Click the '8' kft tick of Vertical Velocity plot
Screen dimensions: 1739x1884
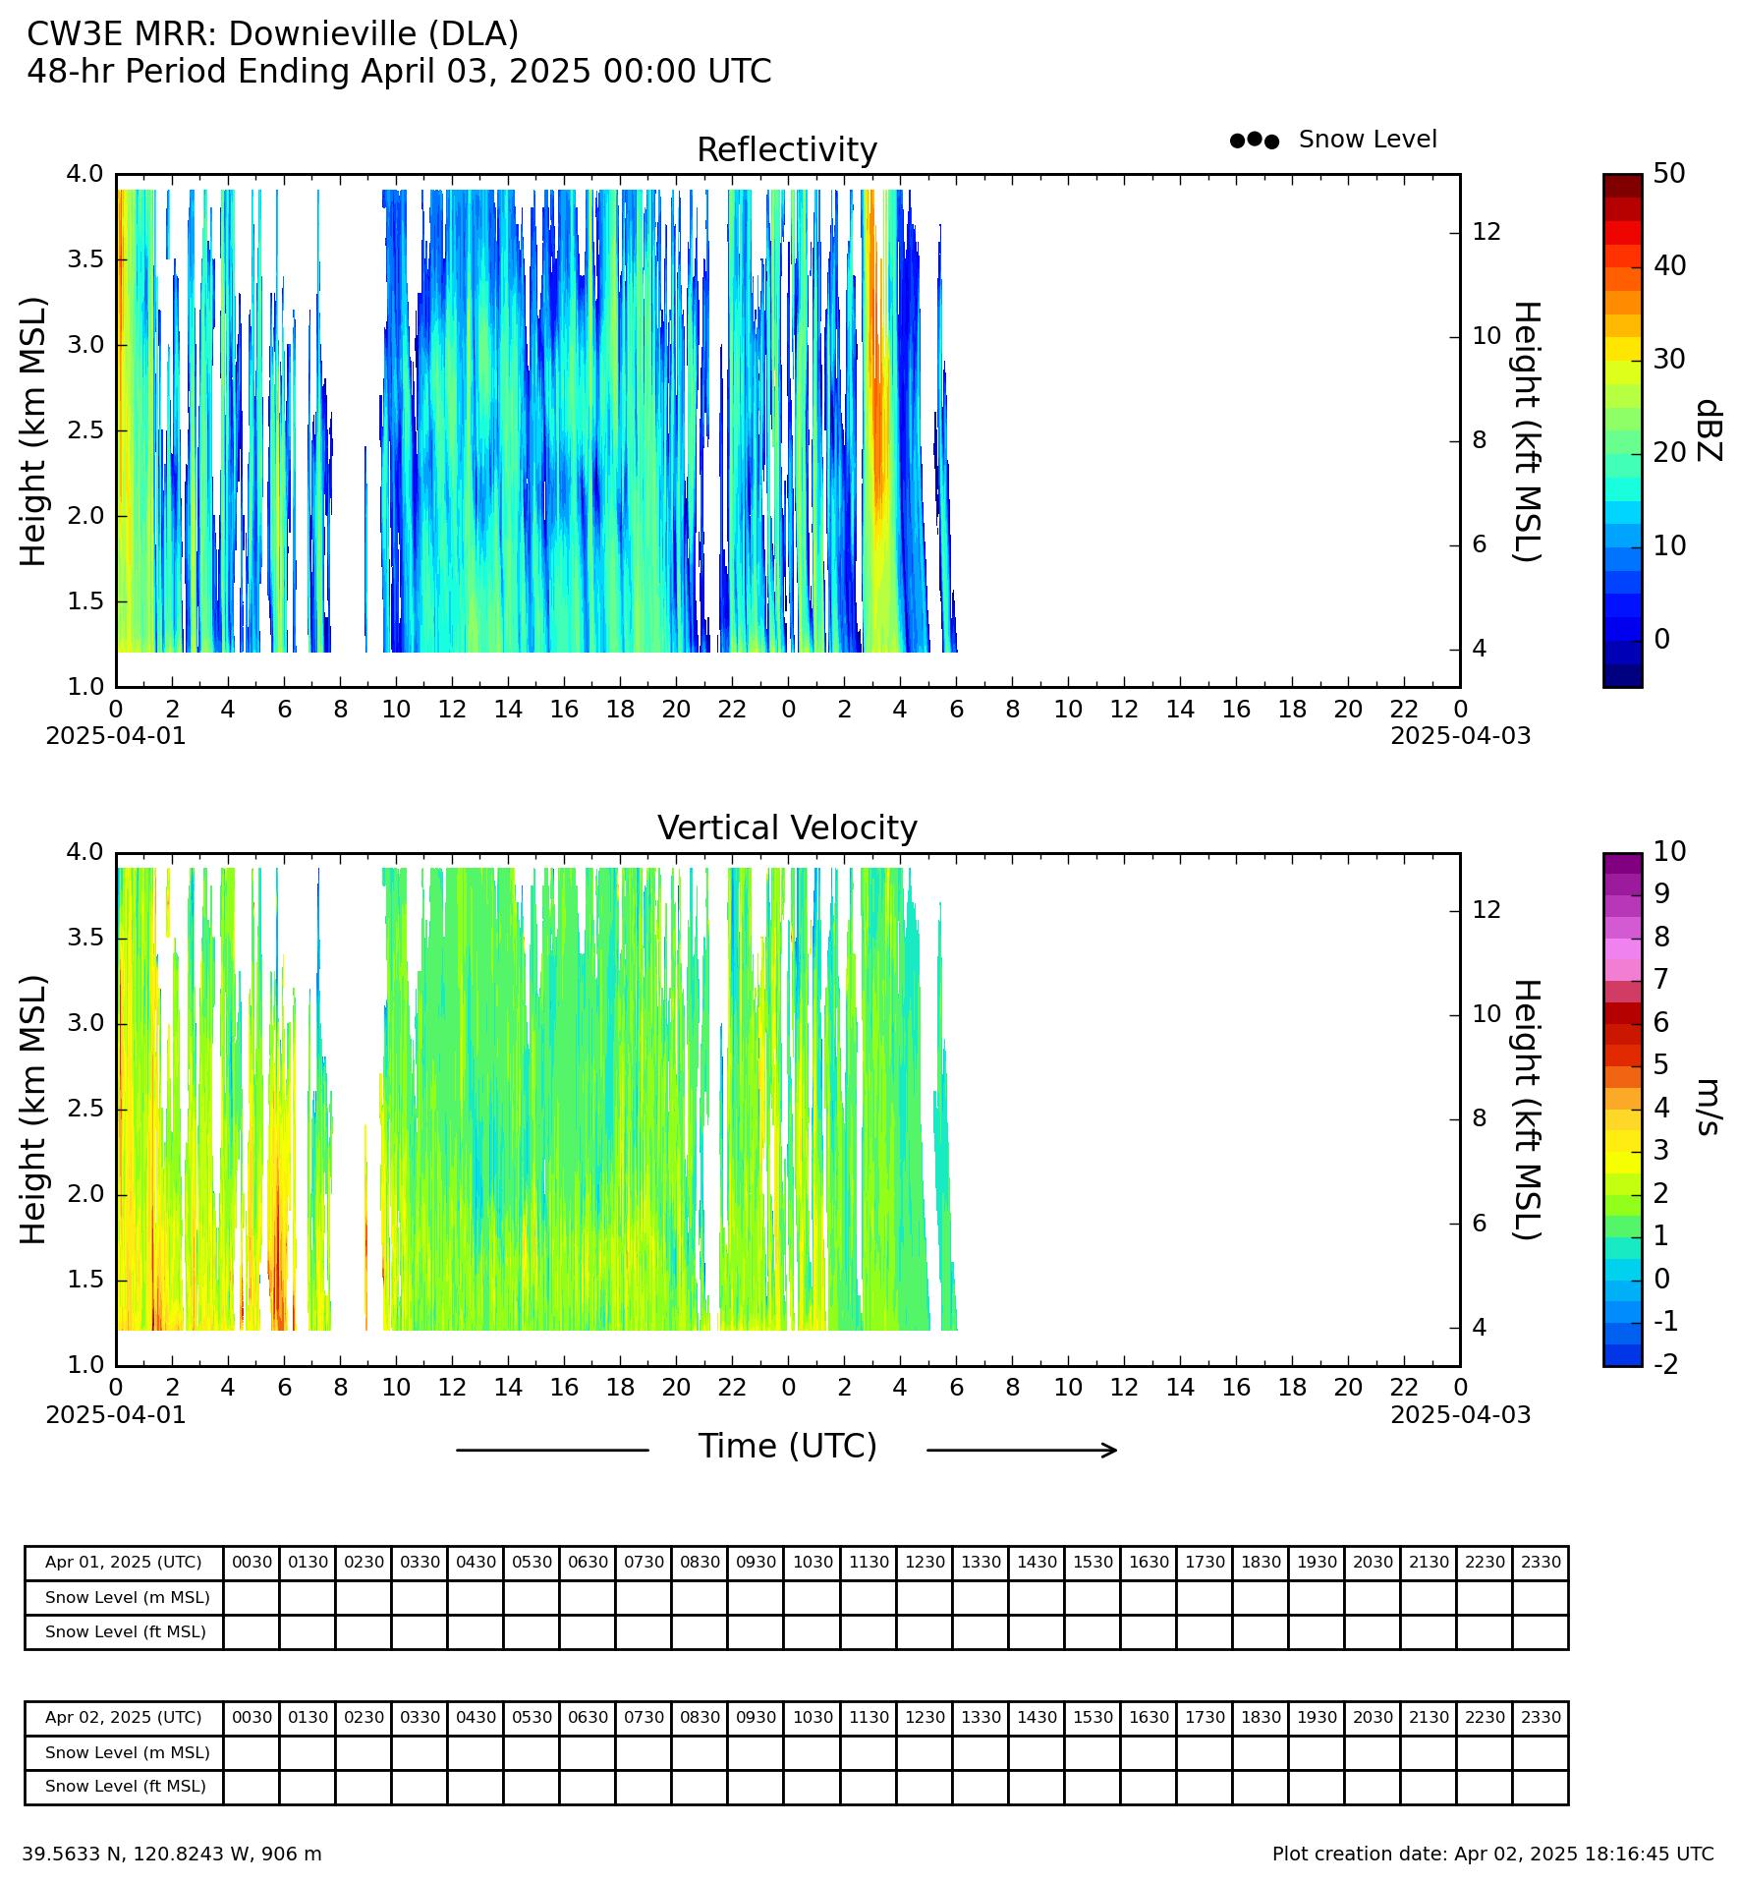click(1479, 1118)
